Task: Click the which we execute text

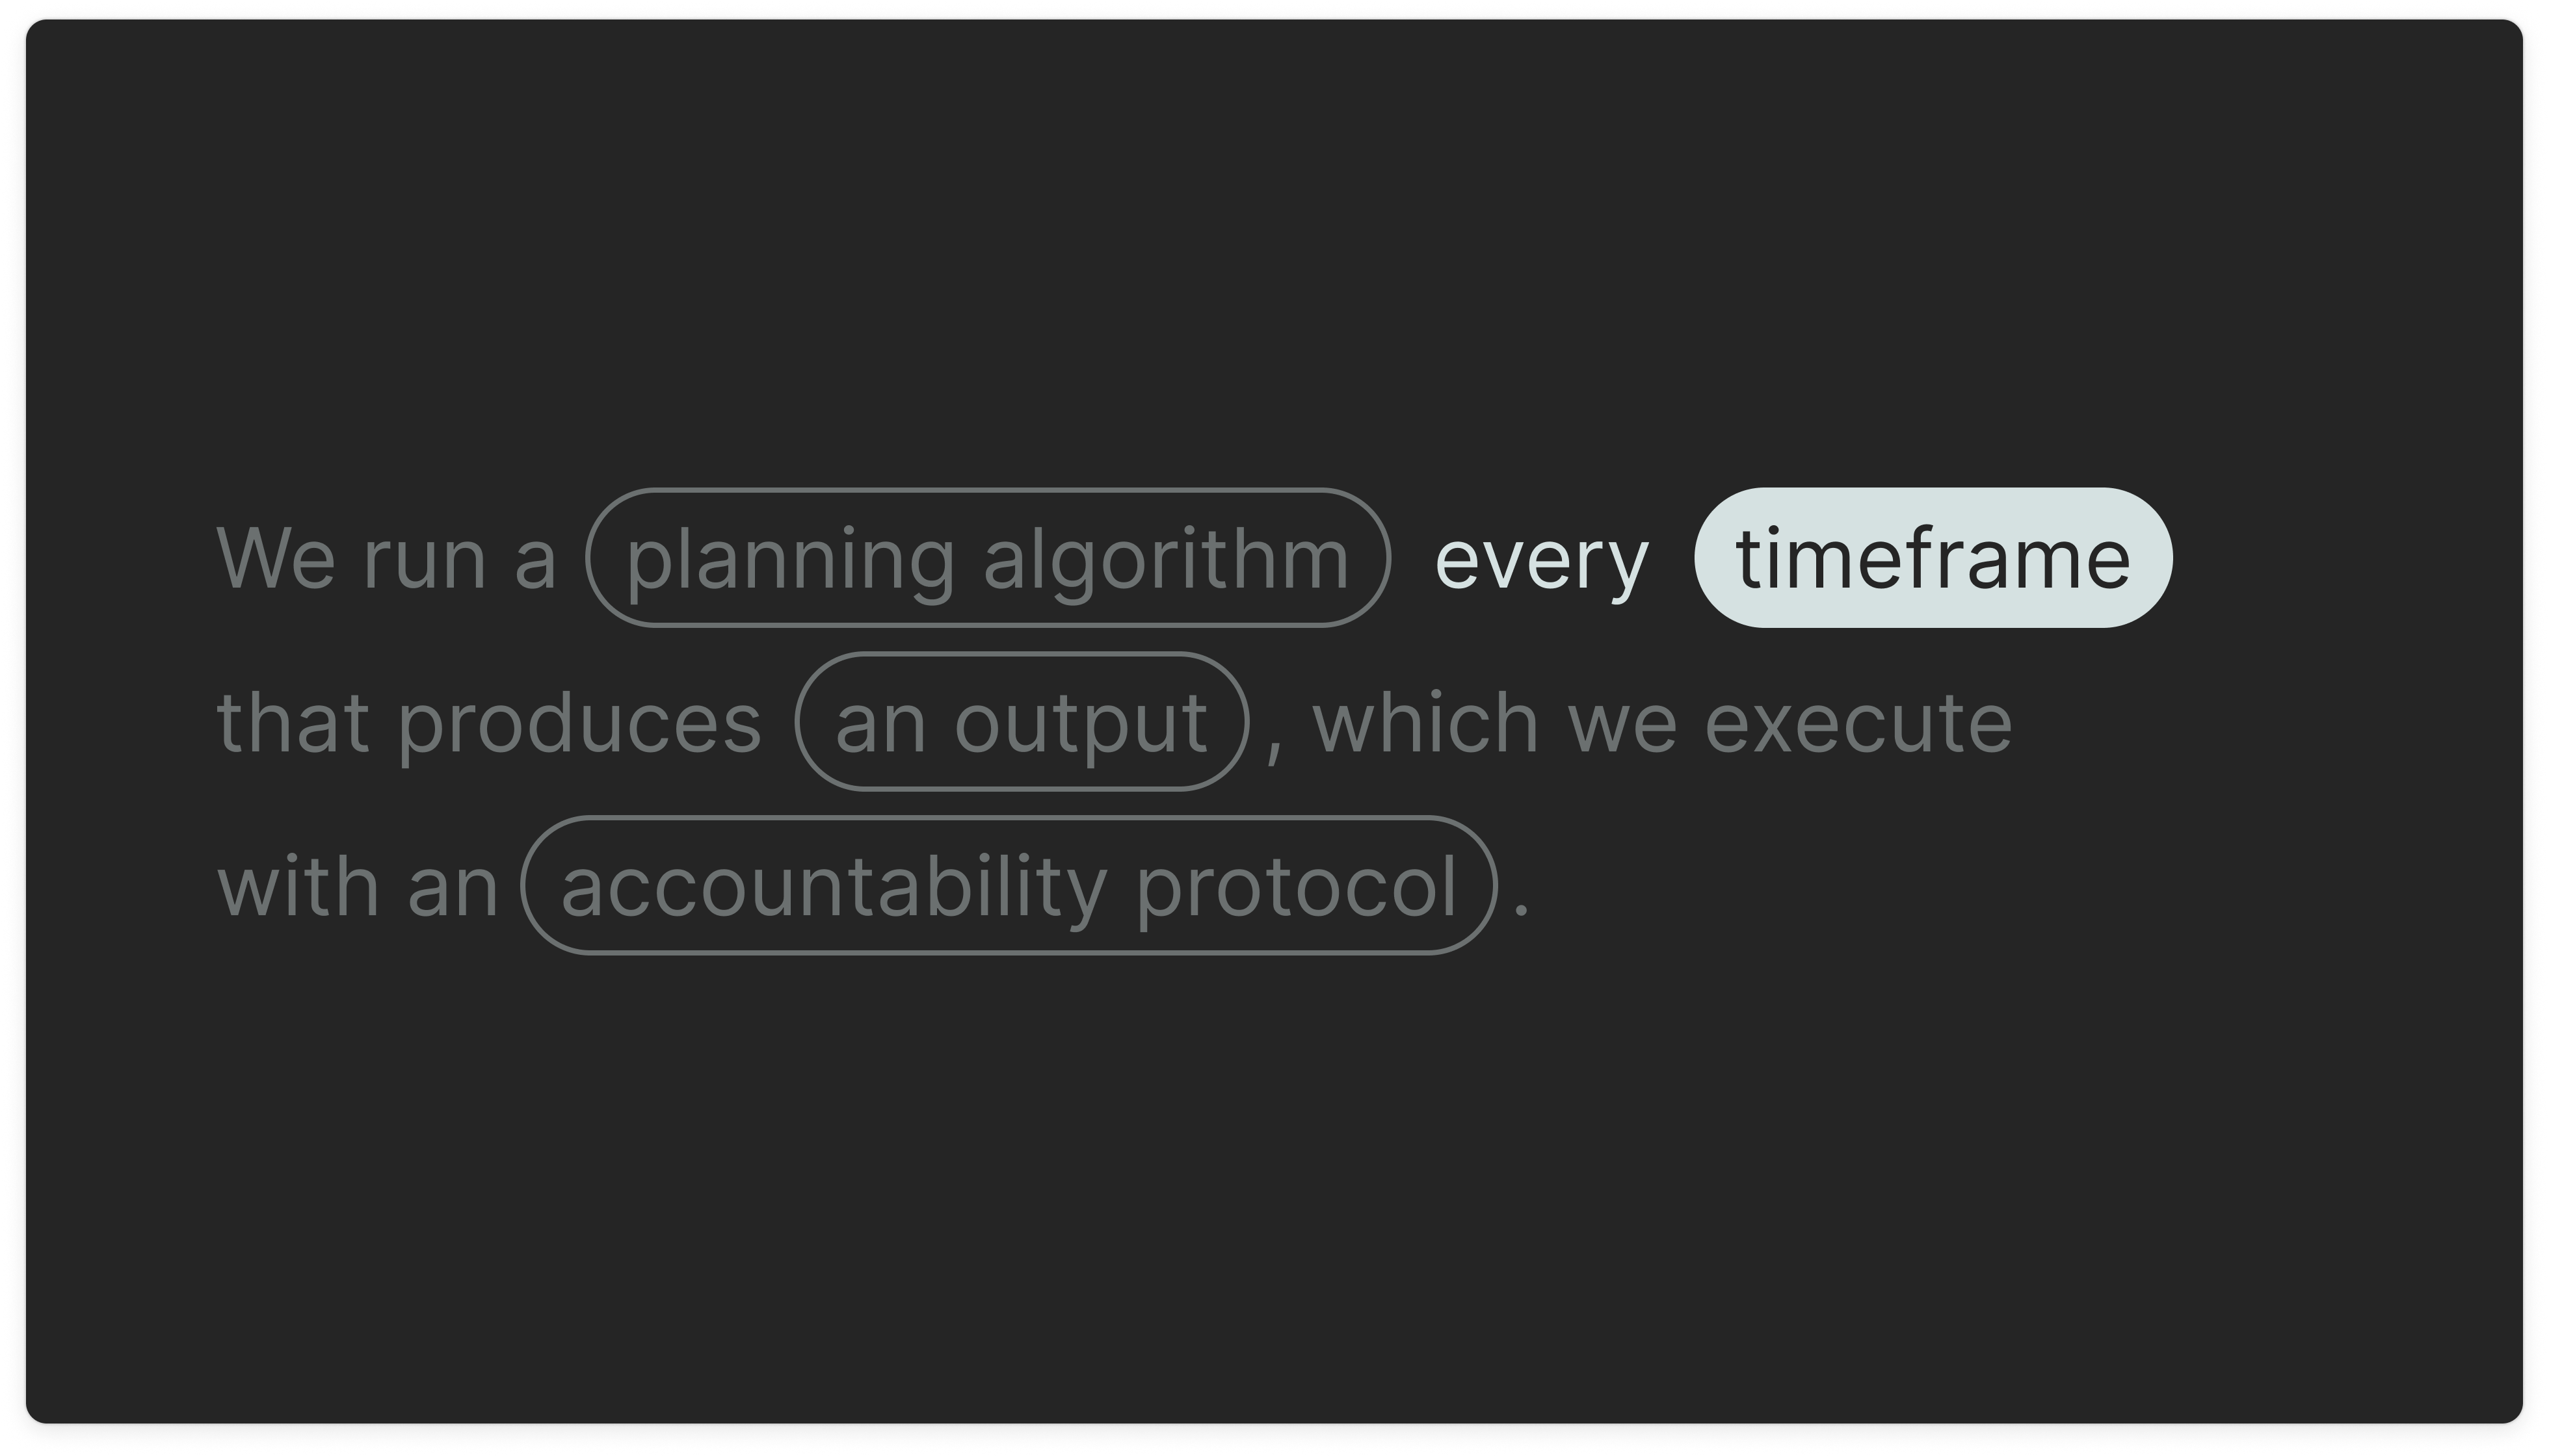Action: point(1661,721)
